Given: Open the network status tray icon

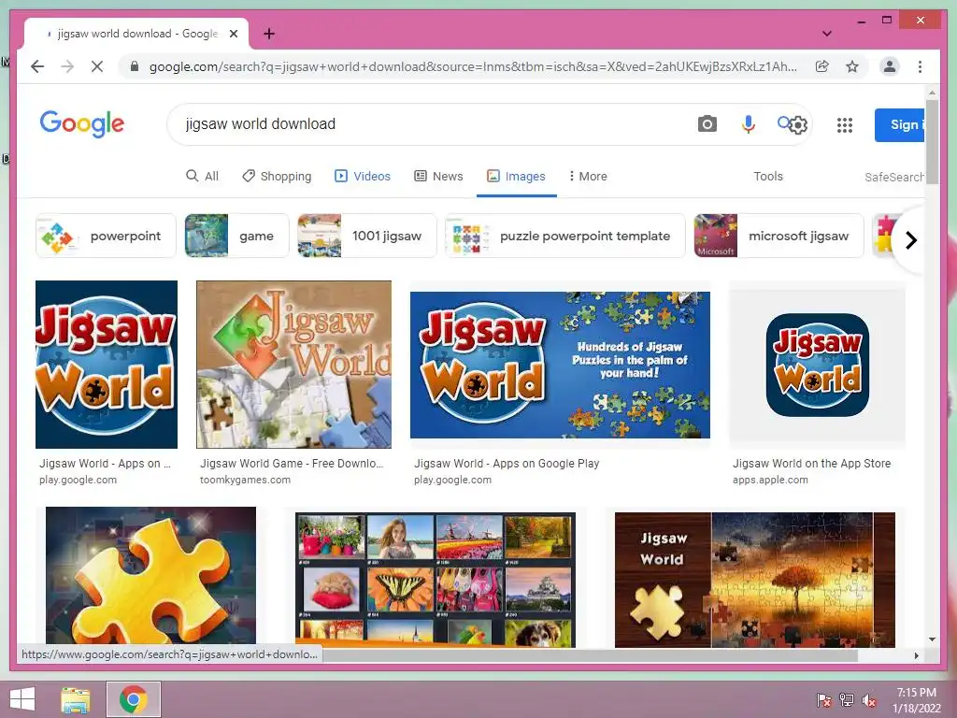Looking at the screenshot, I should point(846,699).
